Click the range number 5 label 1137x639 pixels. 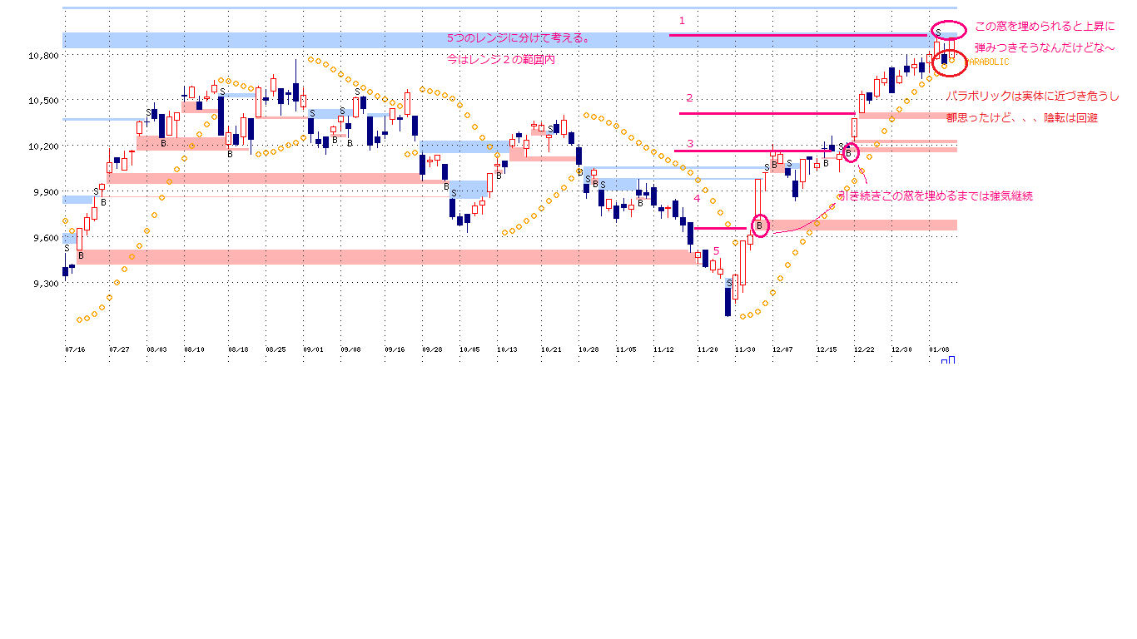(715, 250)
